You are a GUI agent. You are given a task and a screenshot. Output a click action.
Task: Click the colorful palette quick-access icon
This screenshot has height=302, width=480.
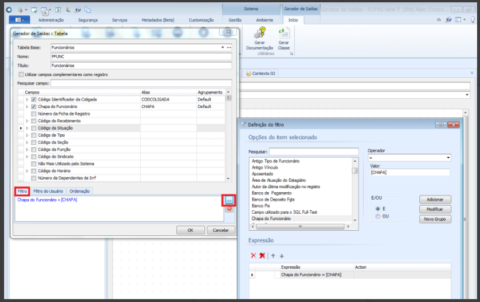coord(68,10)
